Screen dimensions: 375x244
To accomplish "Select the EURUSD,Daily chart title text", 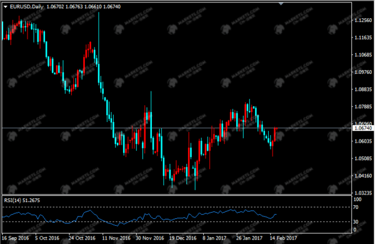I will [x=27, y=7].
